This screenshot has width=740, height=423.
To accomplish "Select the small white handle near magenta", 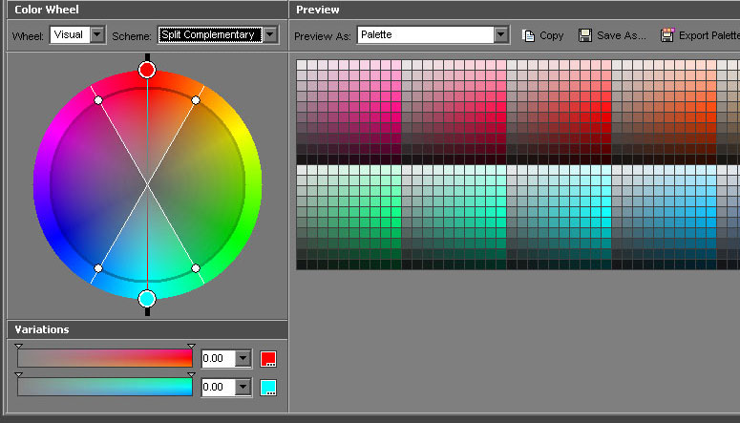I will [98, 100].
